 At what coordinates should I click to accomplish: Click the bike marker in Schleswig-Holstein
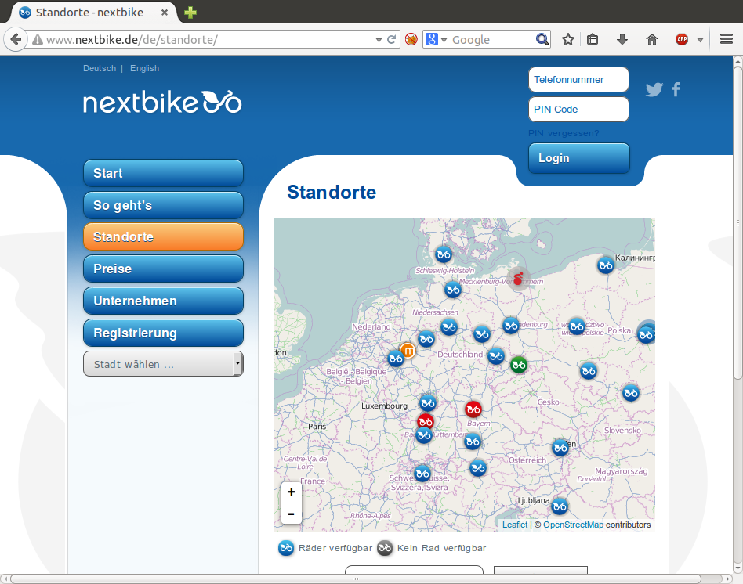click(444, 254)
